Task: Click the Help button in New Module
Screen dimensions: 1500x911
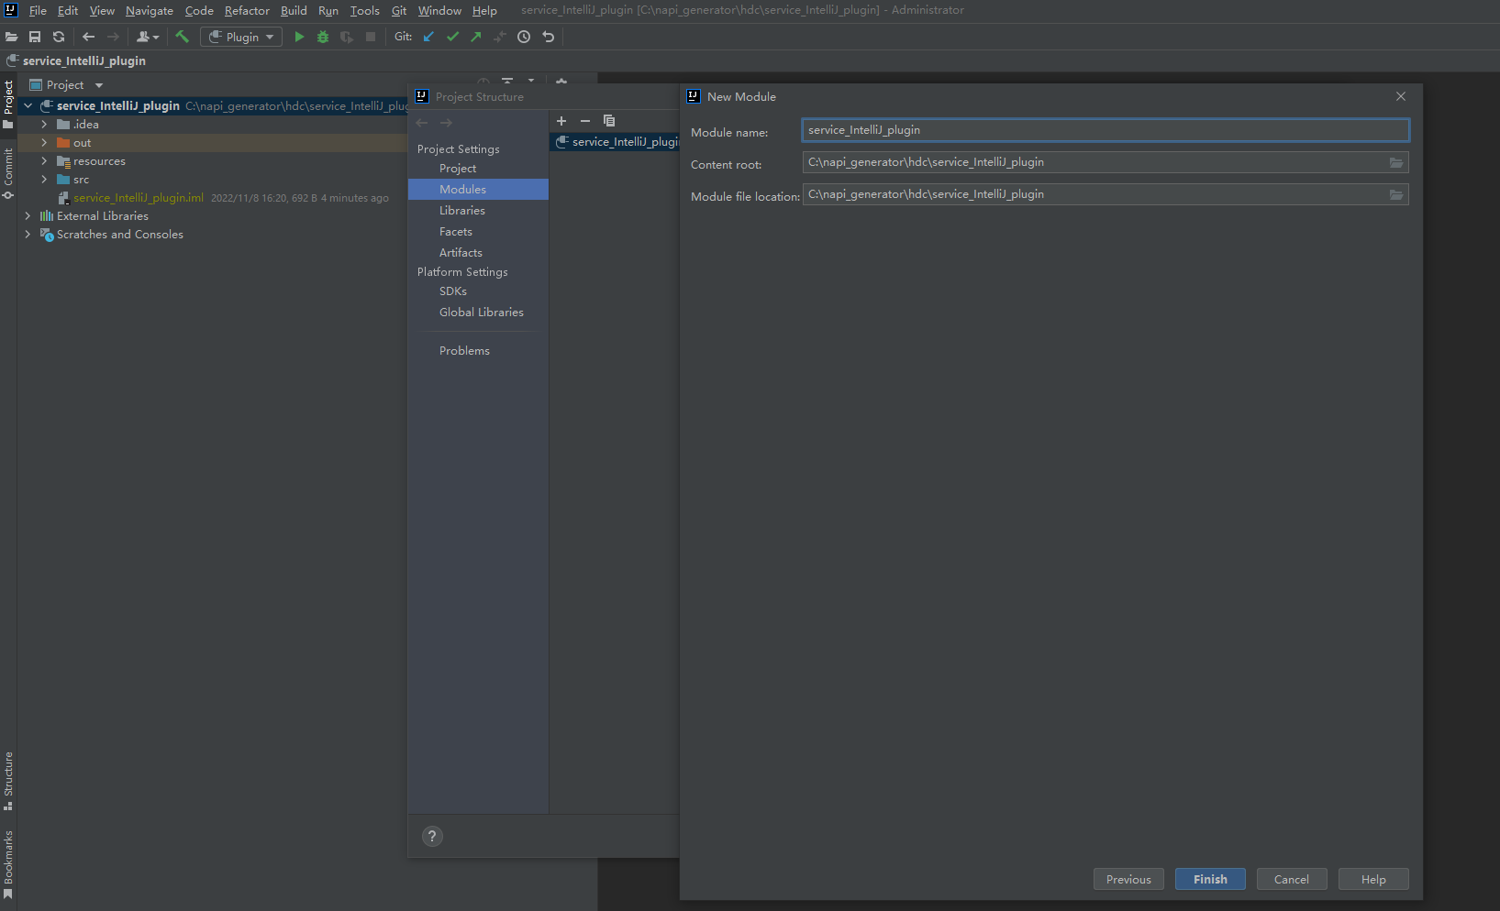Action: click(1373, 879)
